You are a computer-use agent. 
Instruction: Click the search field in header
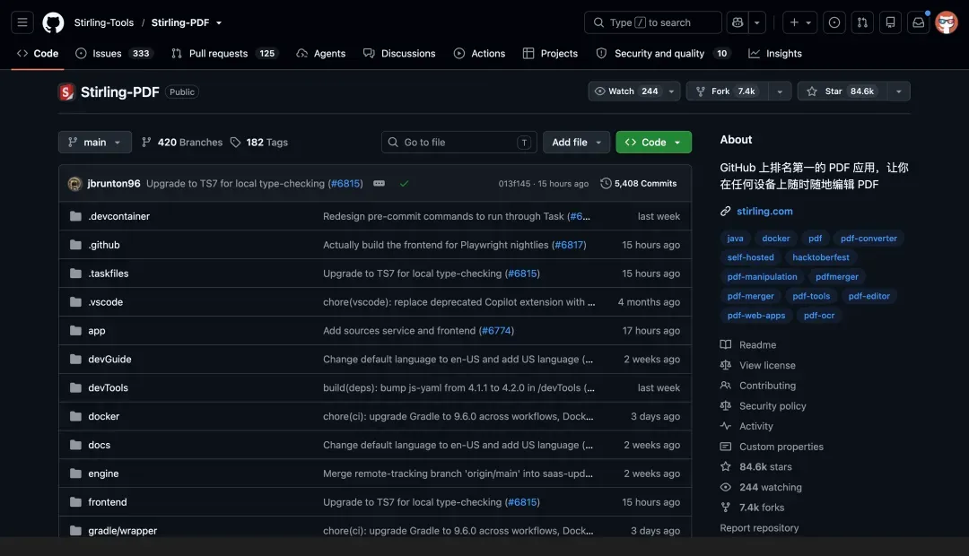tap(652, 22)
